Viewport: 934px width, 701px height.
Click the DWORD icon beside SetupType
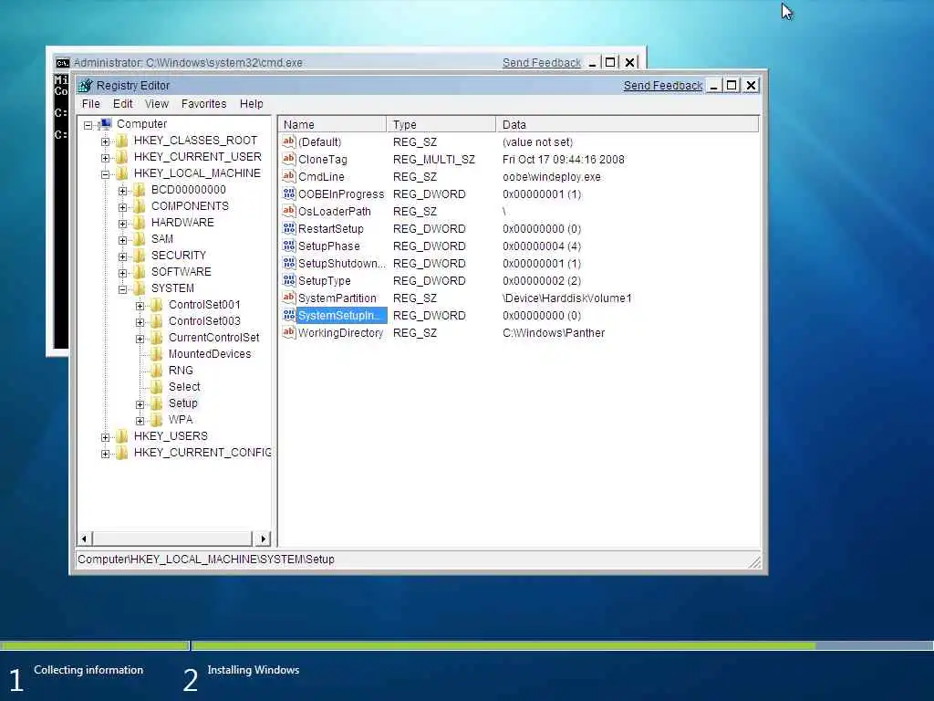[289, 280]
